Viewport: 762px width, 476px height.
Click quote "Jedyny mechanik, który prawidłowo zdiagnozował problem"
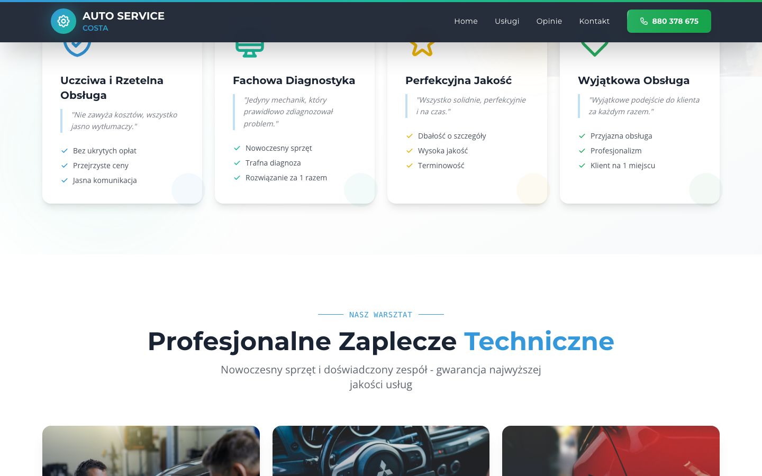[288, 112]
